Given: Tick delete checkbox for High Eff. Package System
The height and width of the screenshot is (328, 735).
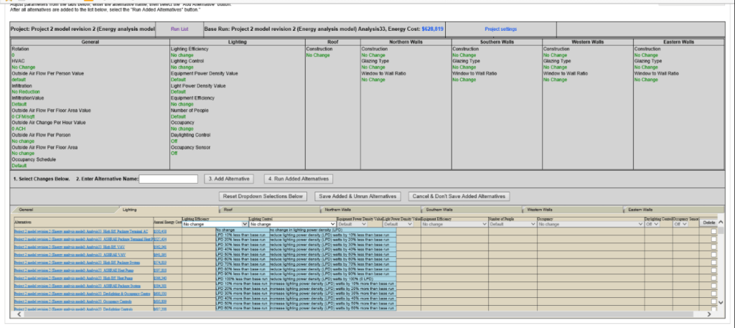Looking at the screenshot, I should click(x=713, y=263).
